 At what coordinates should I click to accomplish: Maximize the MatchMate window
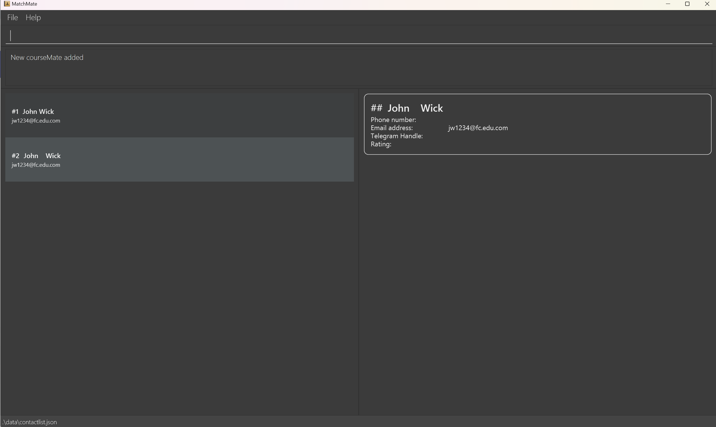coord(687,4)
